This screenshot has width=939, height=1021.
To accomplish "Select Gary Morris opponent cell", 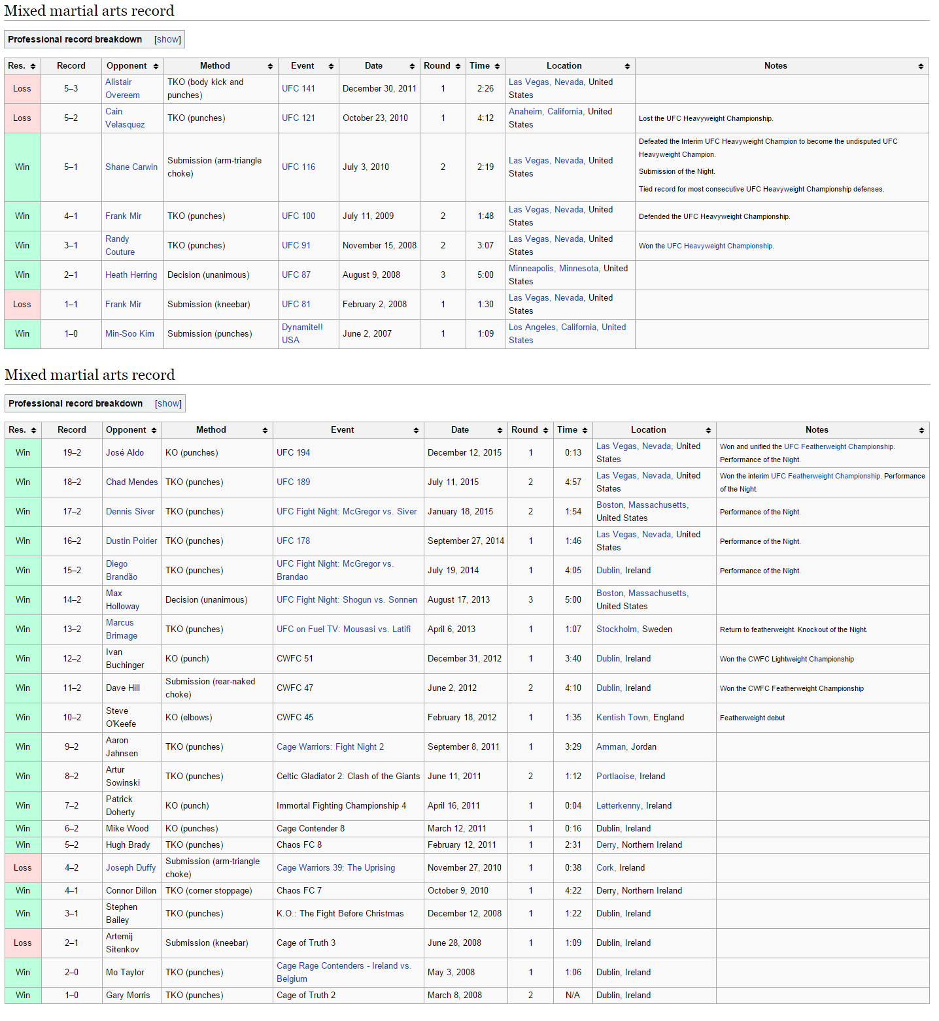I will tap(131, 996).
